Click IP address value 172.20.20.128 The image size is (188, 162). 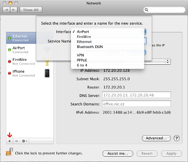pos(117,71)
